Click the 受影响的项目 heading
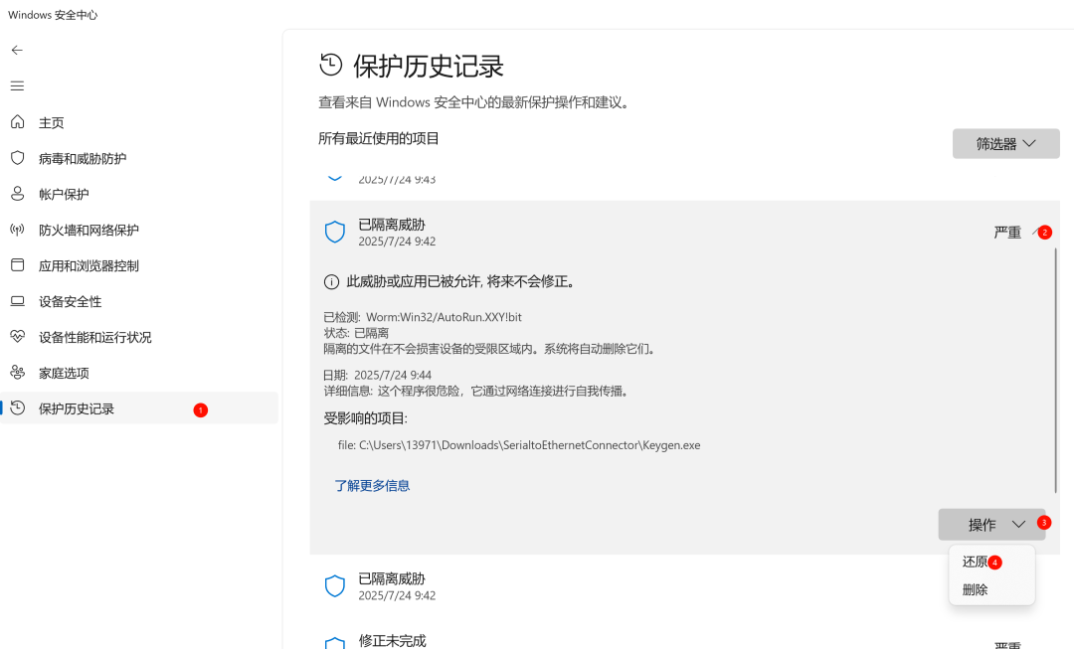 click(365, 418)
